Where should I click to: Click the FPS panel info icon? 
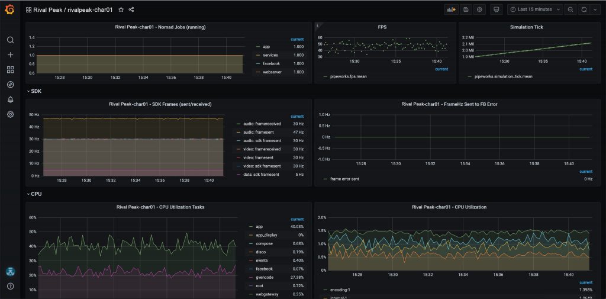[317, 25]
